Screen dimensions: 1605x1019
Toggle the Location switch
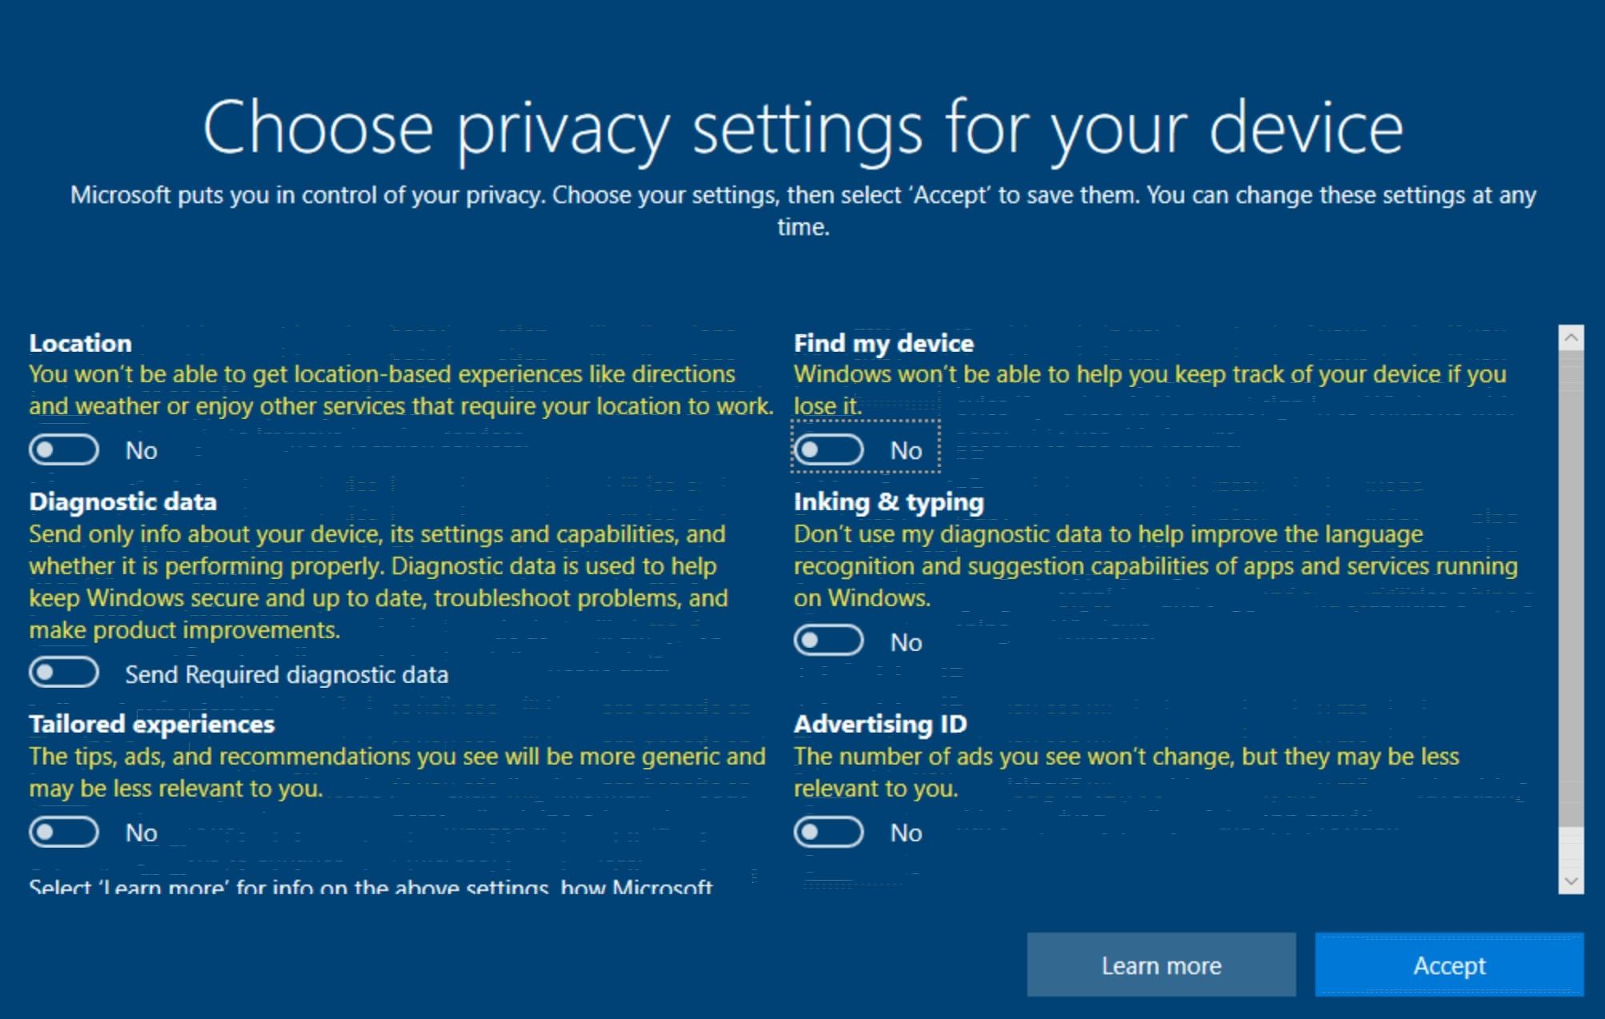(x=64, y=450)
